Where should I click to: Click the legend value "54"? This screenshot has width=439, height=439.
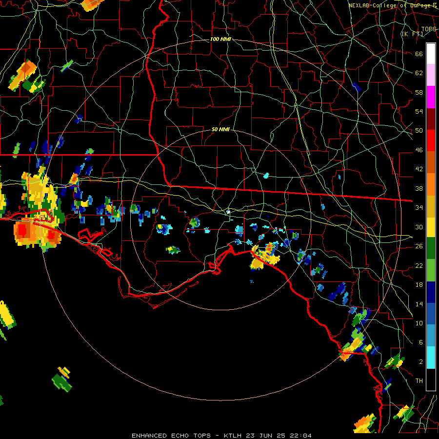pos(419,111)
